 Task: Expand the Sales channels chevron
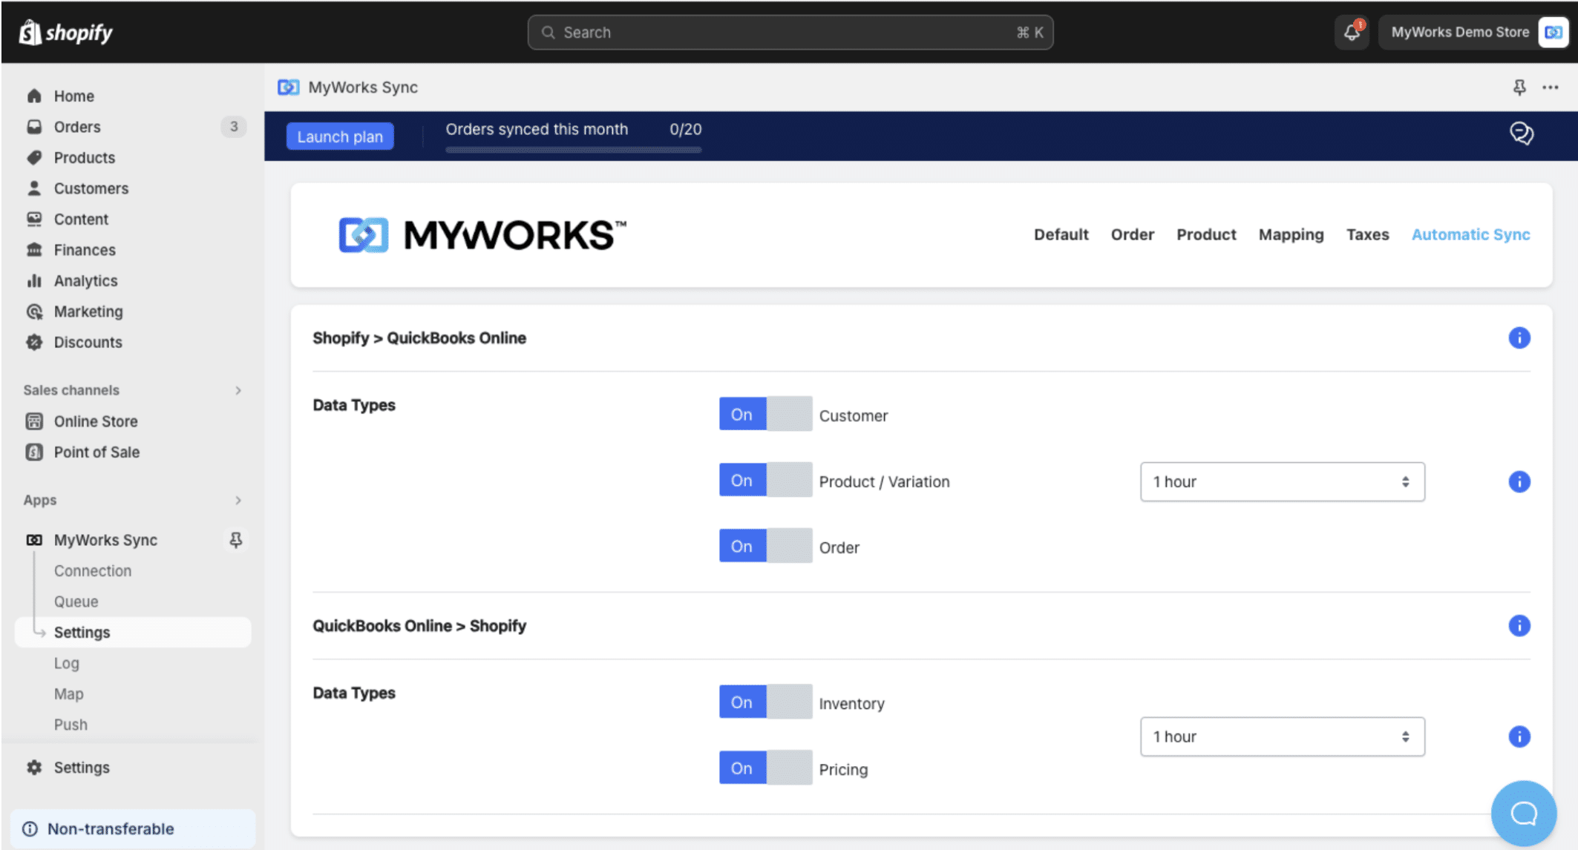[238, 390]
